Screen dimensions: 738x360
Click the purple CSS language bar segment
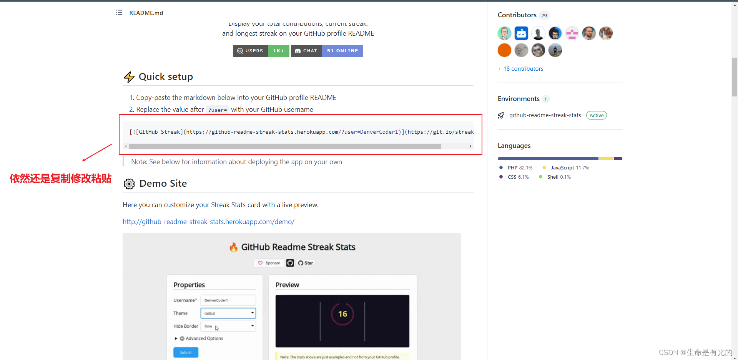coord(618,159)
